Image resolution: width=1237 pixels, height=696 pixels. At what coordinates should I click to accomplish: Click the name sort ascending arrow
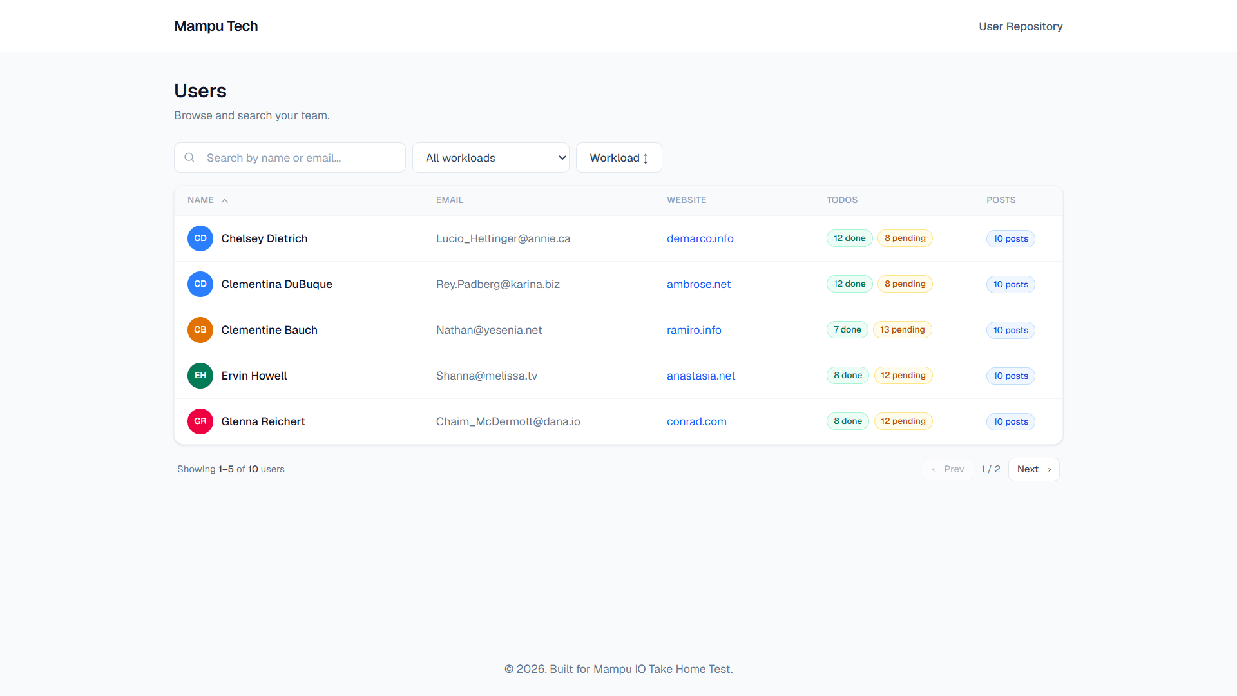(x=225, y=200)
